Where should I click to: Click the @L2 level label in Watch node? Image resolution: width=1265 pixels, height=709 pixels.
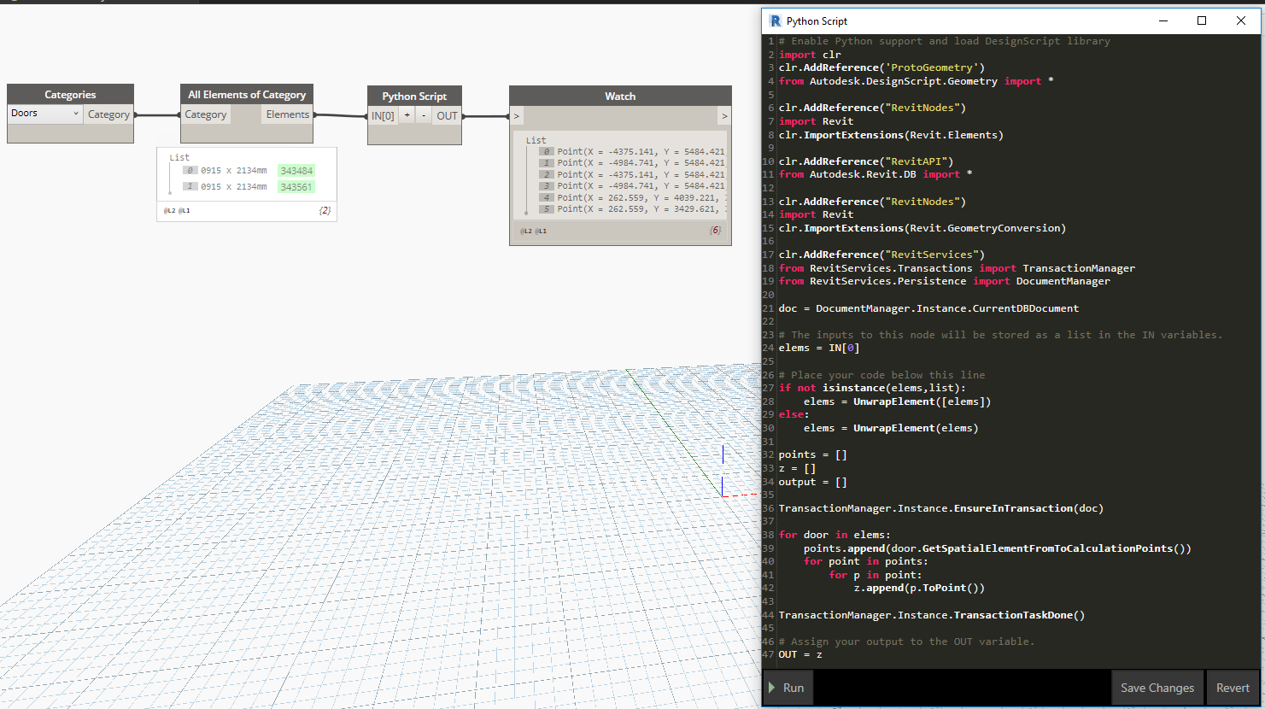click(525, 231)
